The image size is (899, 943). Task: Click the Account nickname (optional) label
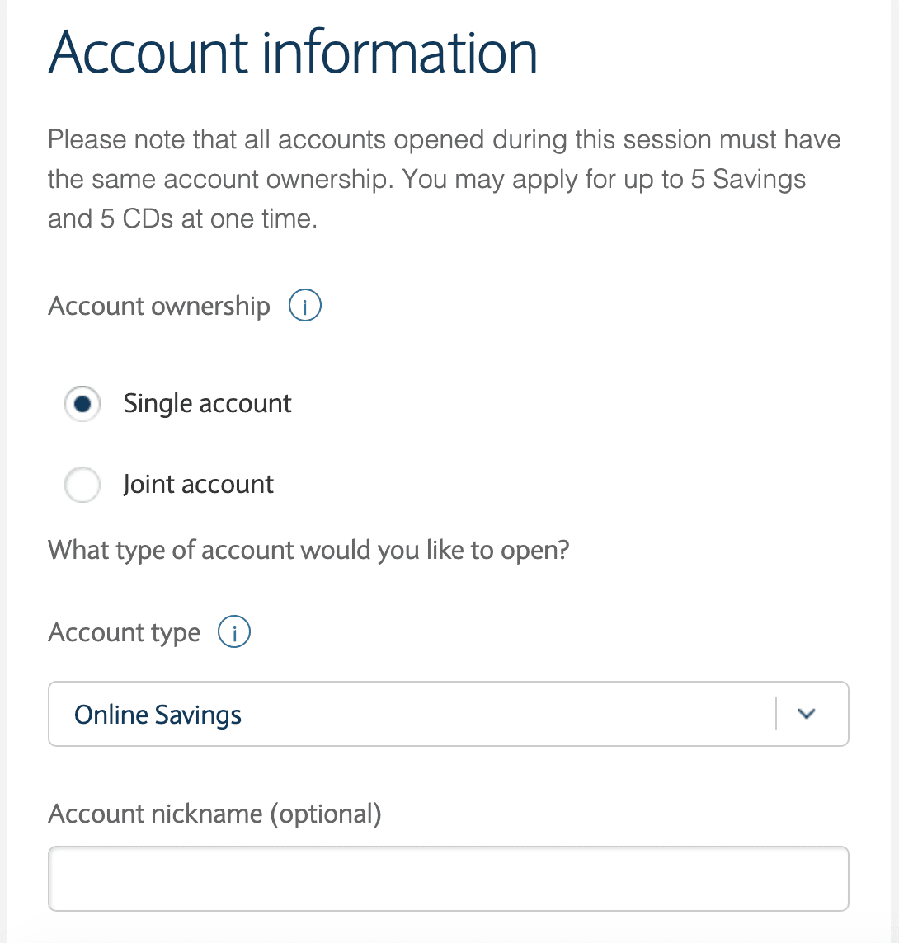point(214,814)
